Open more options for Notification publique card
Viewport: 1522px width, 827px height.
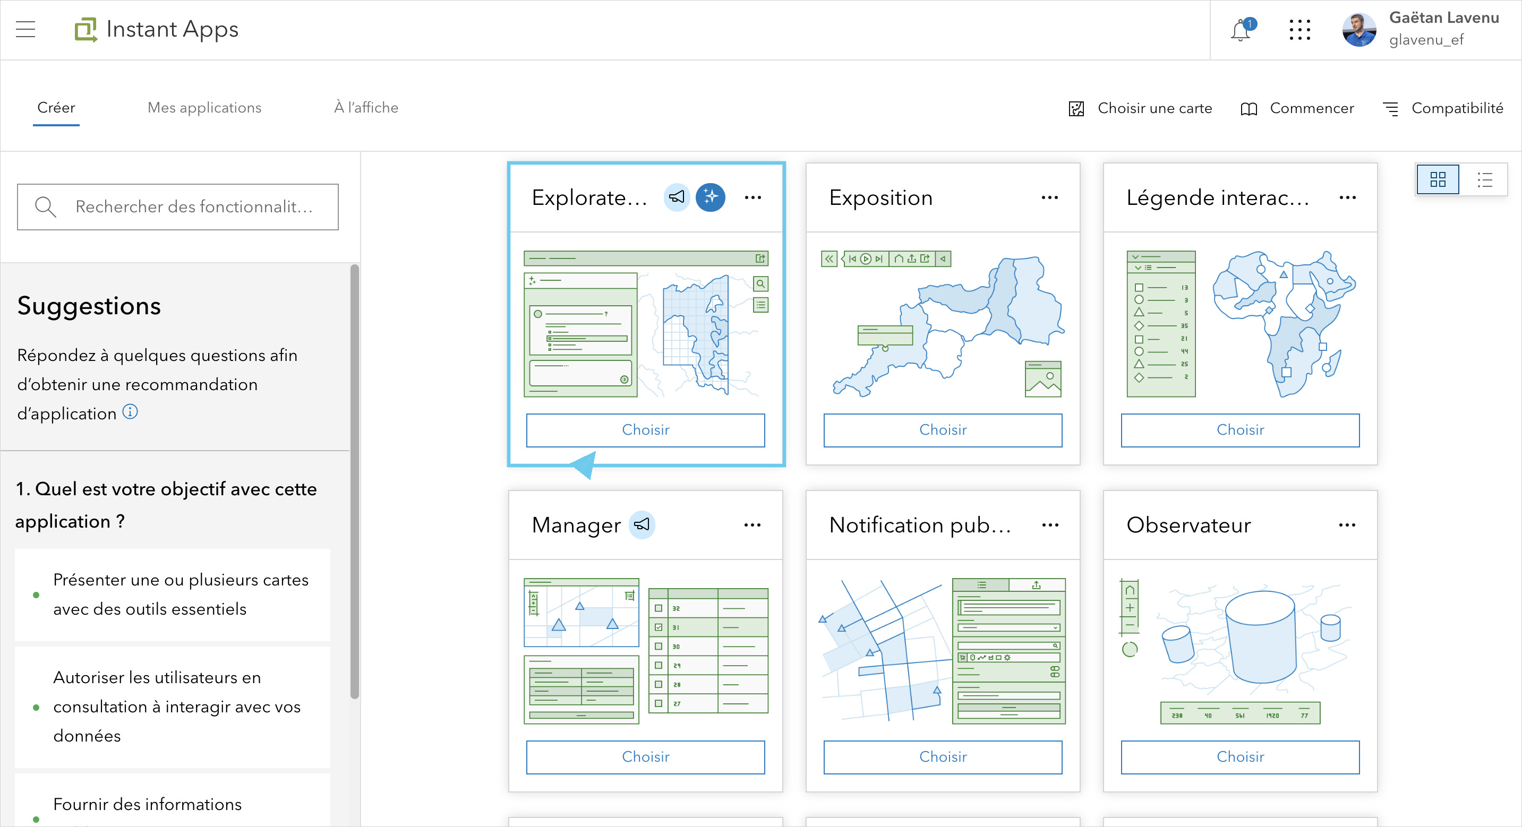(1050, 524)
